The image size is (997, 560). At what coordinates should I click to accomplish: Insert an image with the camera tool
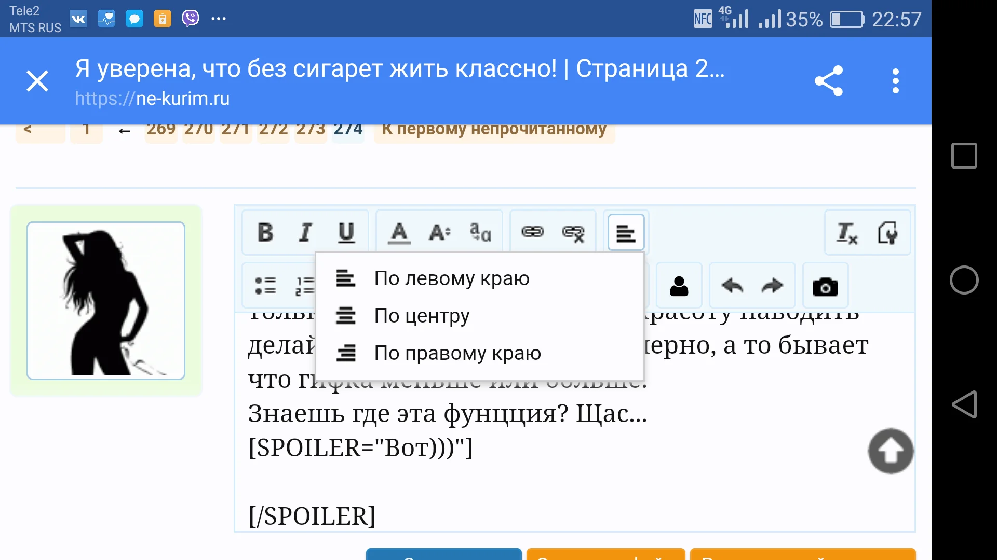coord(826,286)
